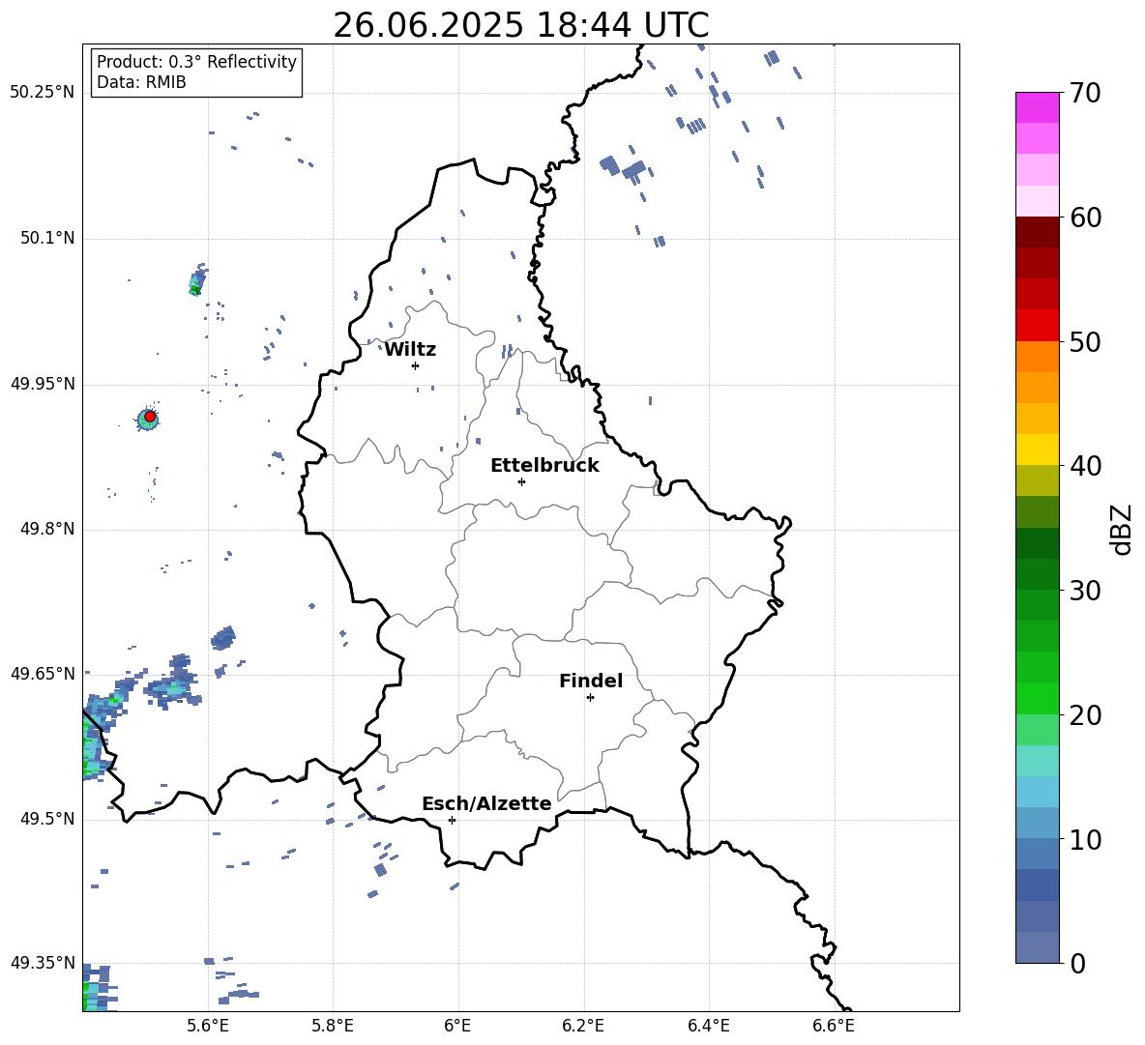
Task: Click the colorbar tick label 70
Action: click(x=1084, y=94)
